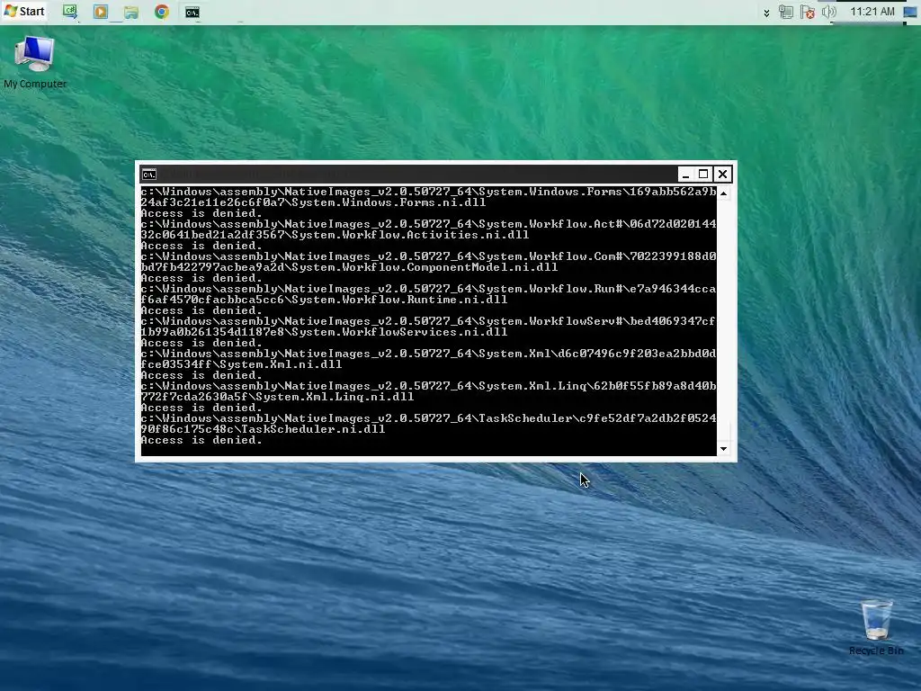
Task: Open the Command Prompt window system menu icon
Action: 149,174
